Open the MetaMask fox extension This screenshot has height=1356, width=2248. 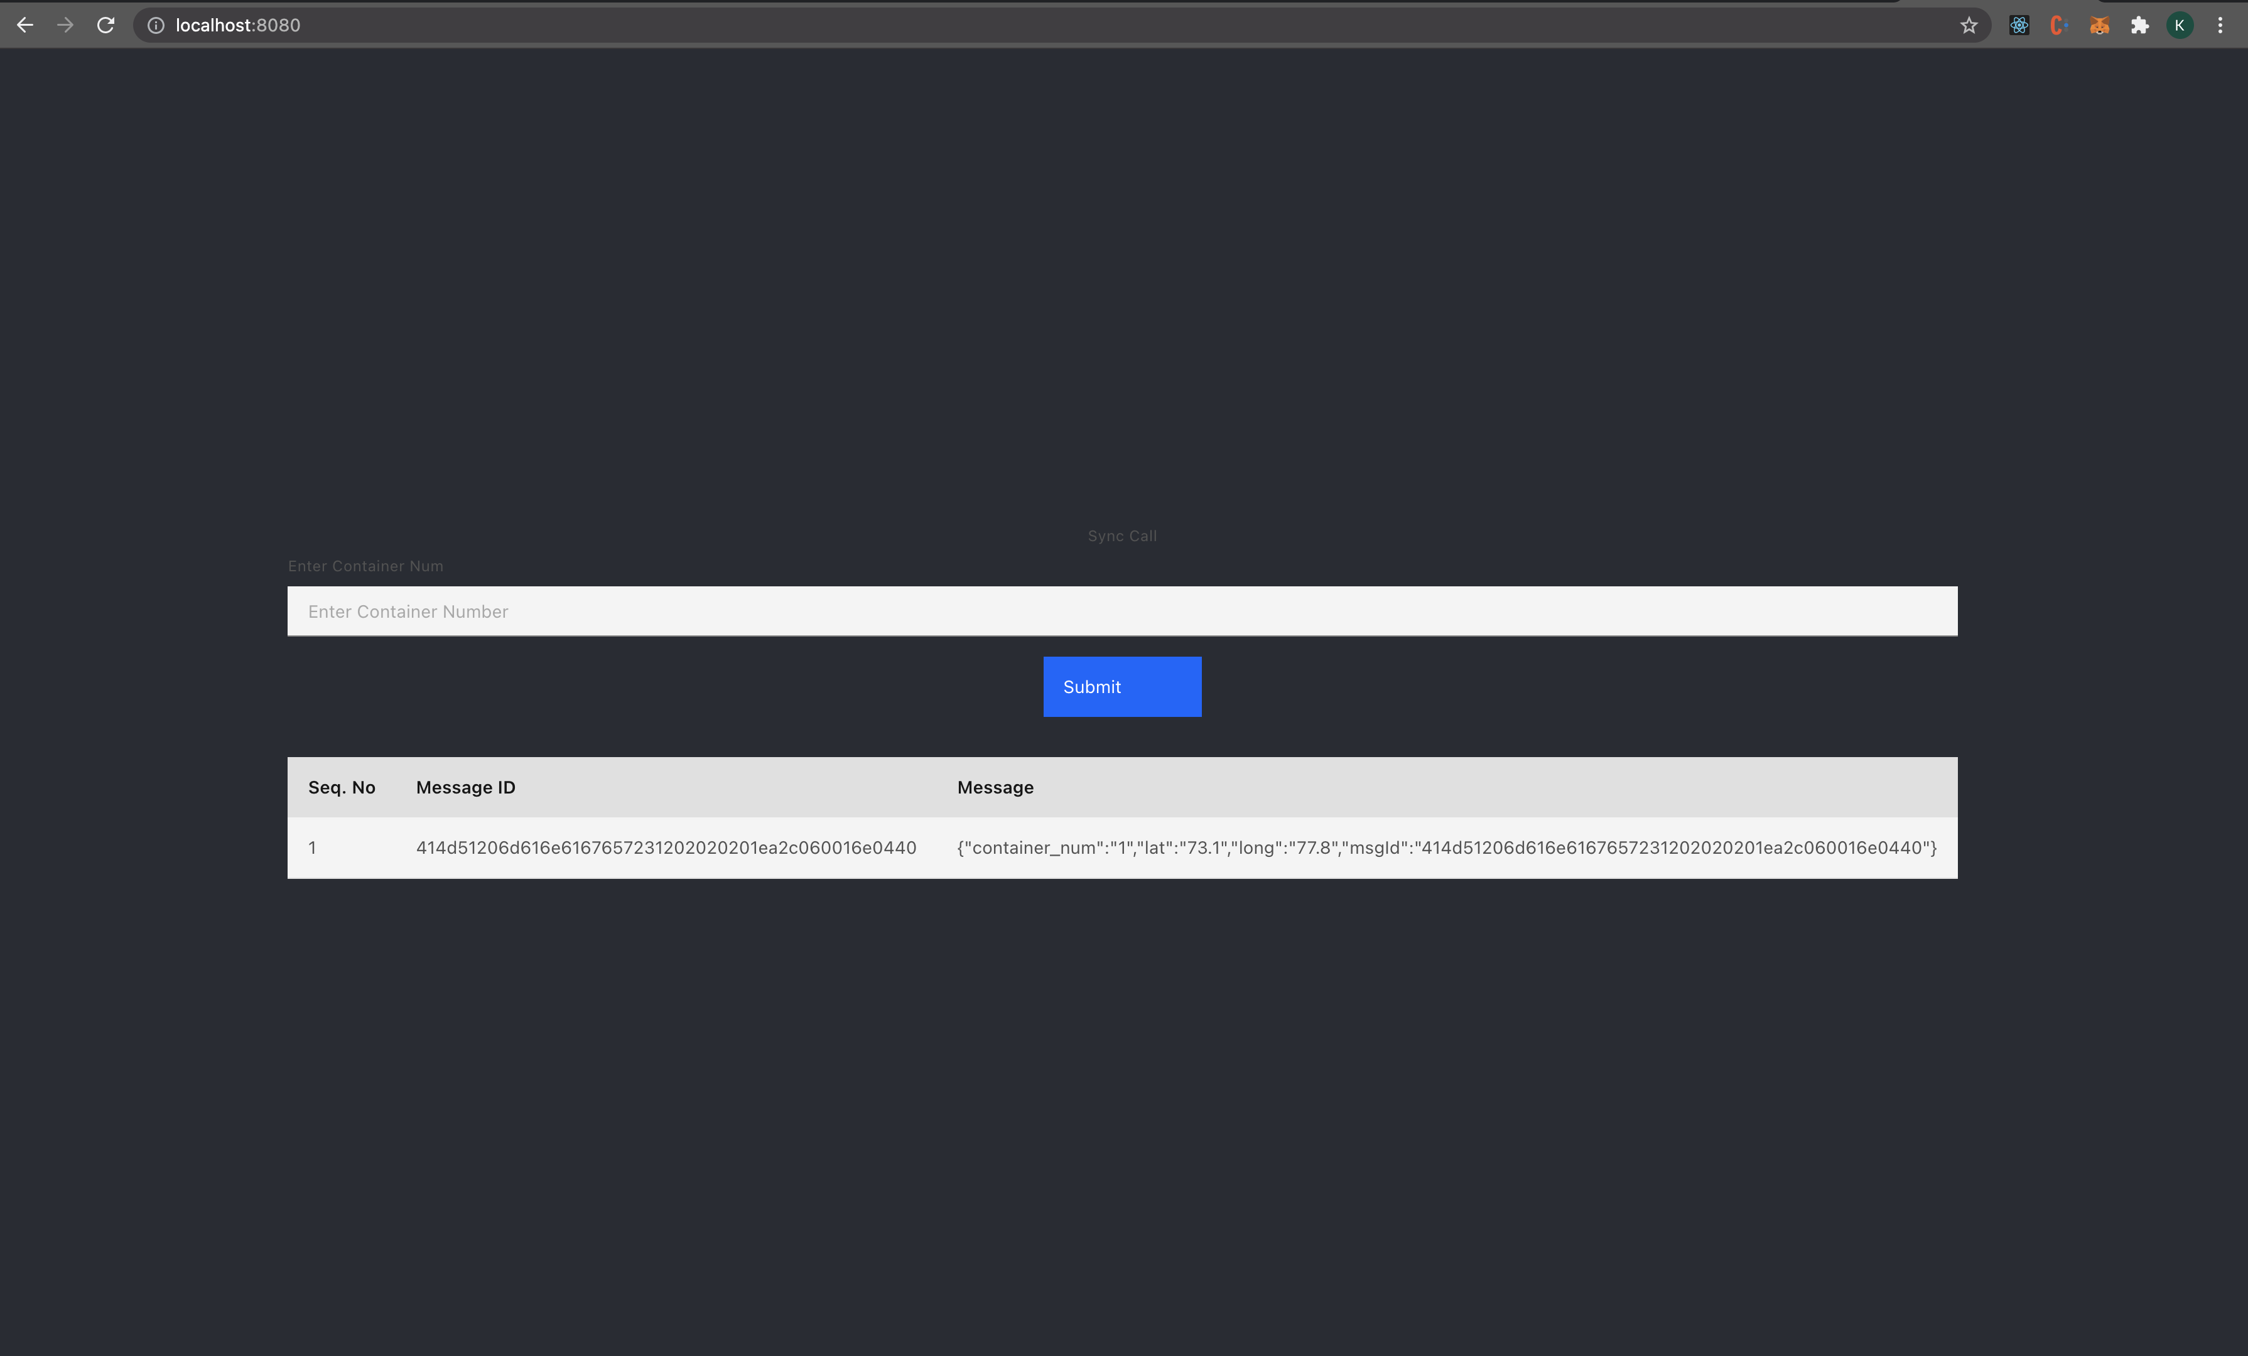tap(2099, 26)
